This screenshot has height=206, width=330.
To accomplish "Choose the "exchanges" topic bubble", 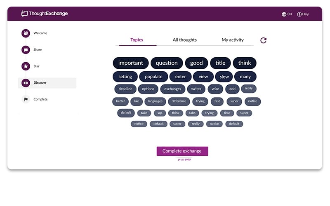I will click(172, 89).
